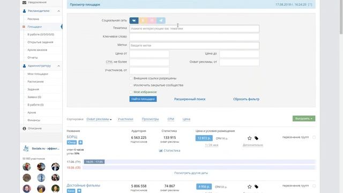Click the Рекламодателю person icon
This screenshot has height=193, width=343.
click(24, 11)
